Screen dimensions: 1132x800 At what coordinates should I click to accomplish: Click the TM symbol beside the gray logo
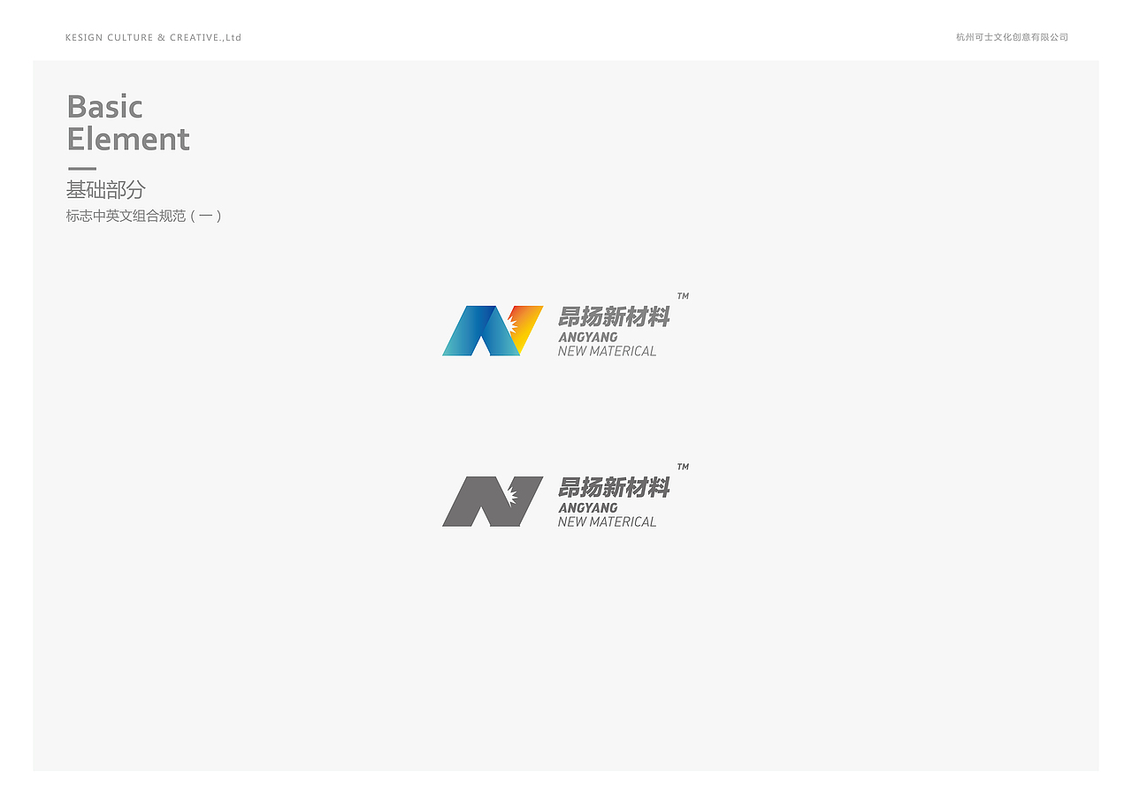pos(683,467)
